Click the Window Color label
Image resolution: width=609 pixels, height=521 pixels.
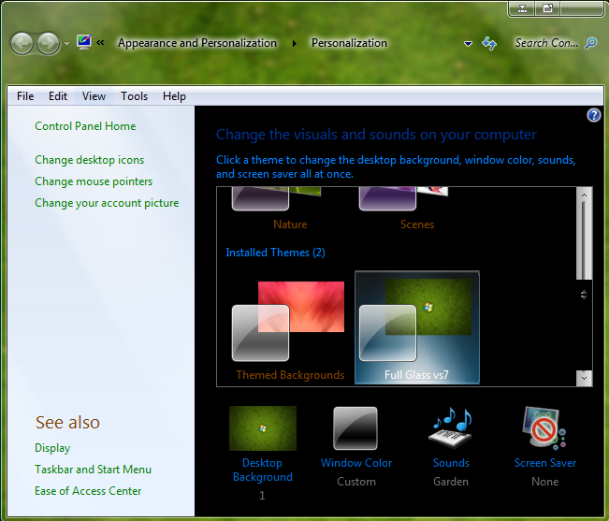pyautogui.click(x=356, y=463)
